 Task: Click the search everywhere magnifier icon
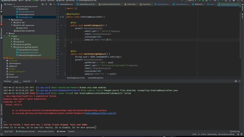[242, 1]
